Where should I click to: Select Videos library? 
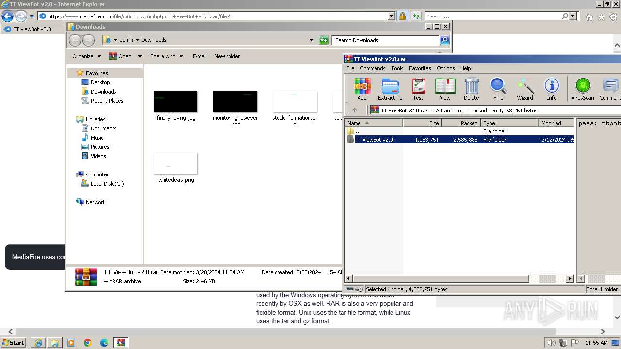[x=98, y=156]
